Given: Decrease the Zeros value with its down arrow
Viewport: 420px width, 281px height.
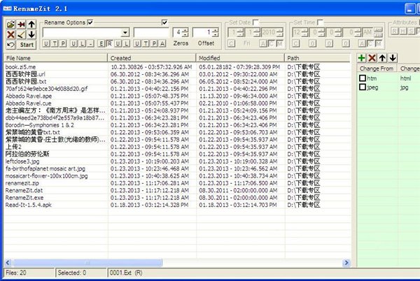Looking at the screenshot, I should 185,35.
